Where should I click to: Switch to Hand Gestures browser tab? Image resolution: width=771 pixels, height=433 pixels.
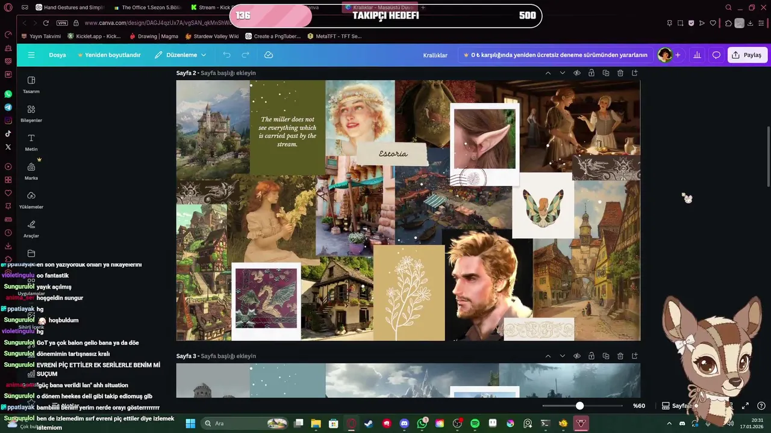tap(70, 7)
